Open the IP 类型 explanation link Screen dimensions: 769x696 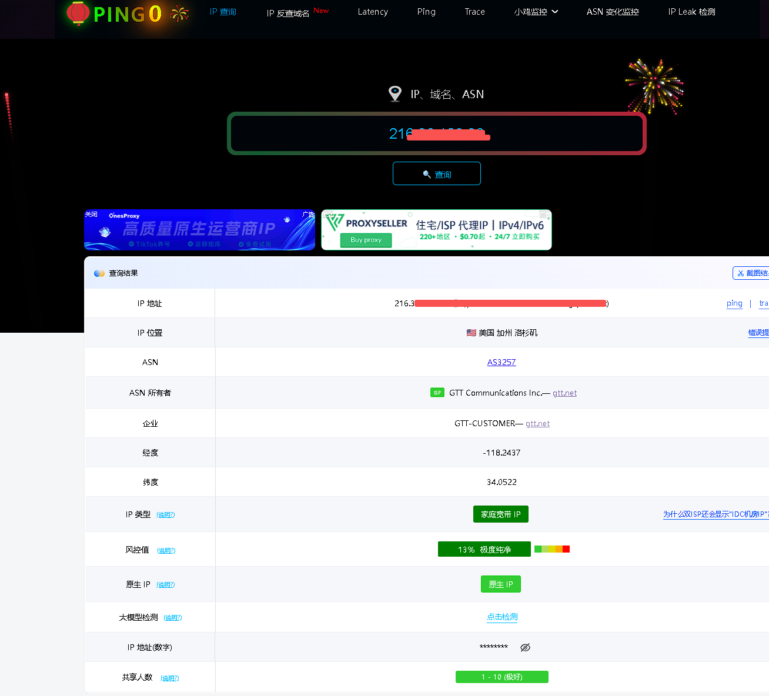click(166, 515)
